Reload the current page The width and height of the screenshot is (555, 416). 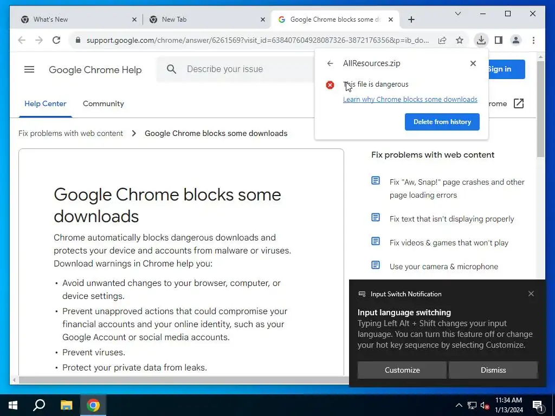(56, 40)
